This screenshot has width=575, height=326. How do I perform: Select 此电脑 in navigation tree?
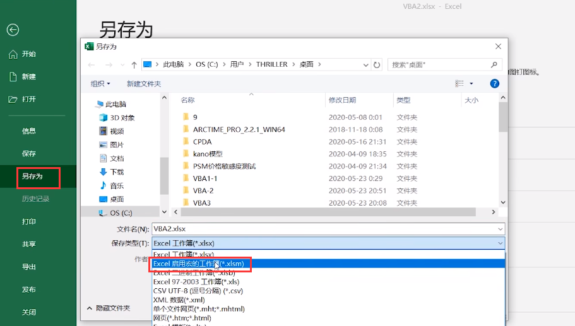(116, 104)
